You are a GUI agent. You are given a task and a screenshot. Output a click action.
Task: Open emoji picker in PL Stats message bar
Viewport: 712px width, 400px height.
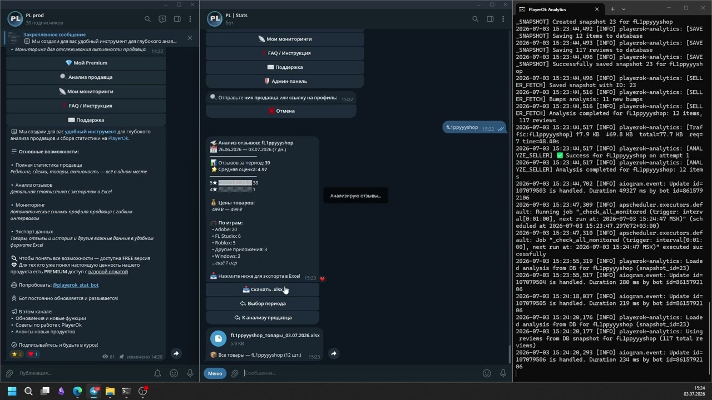tap(487, 373)
